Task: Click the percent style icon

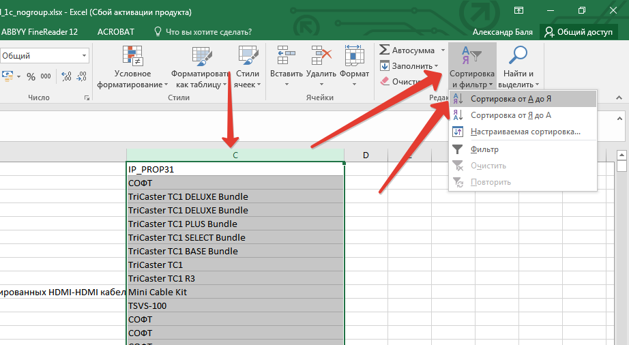Action: [31, 77]
